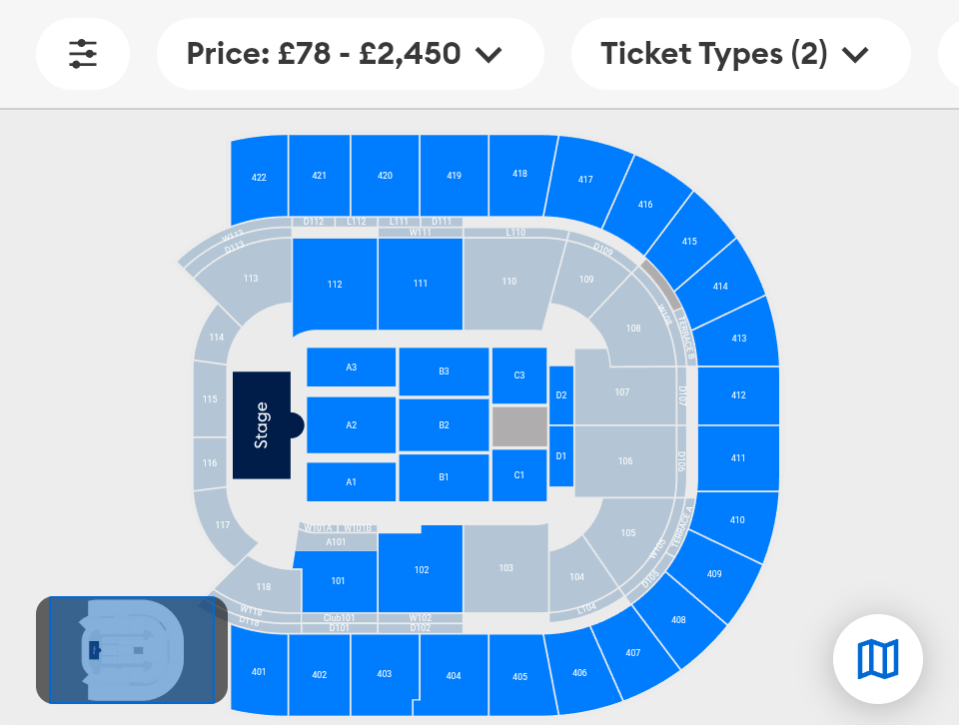Choose upper tier section 418
The image size is (959, 725).
pyautogui.click(x=519, y=174)
